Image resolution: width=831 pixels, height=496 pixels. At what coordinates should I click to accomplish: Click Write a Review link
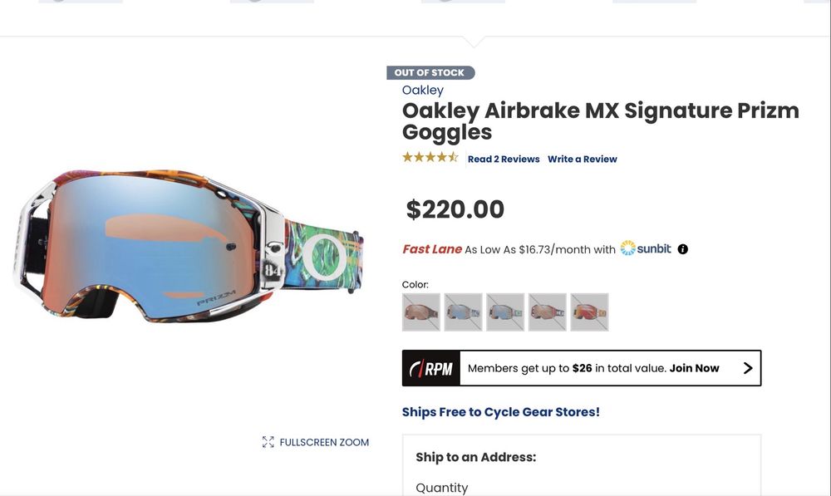tap(583, 159)
